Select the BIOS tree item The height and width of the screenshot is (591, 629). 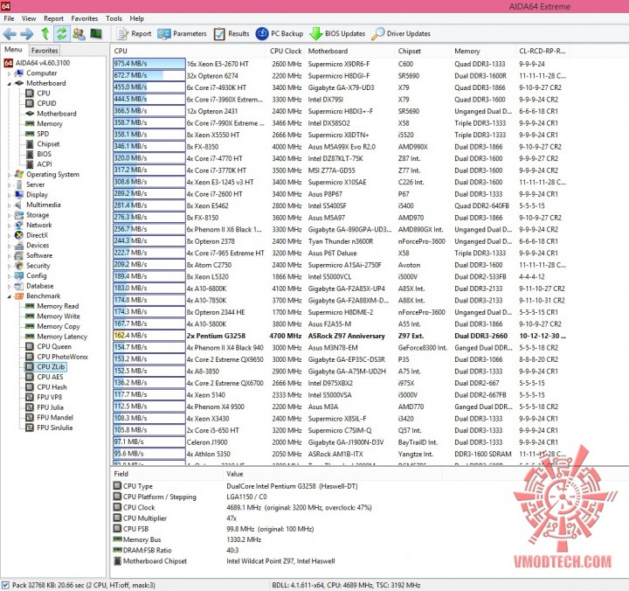pos(44,154)
